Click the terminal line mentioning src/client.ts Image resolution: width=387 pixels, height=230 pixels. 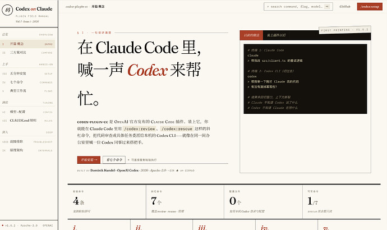tap(275, 61)
